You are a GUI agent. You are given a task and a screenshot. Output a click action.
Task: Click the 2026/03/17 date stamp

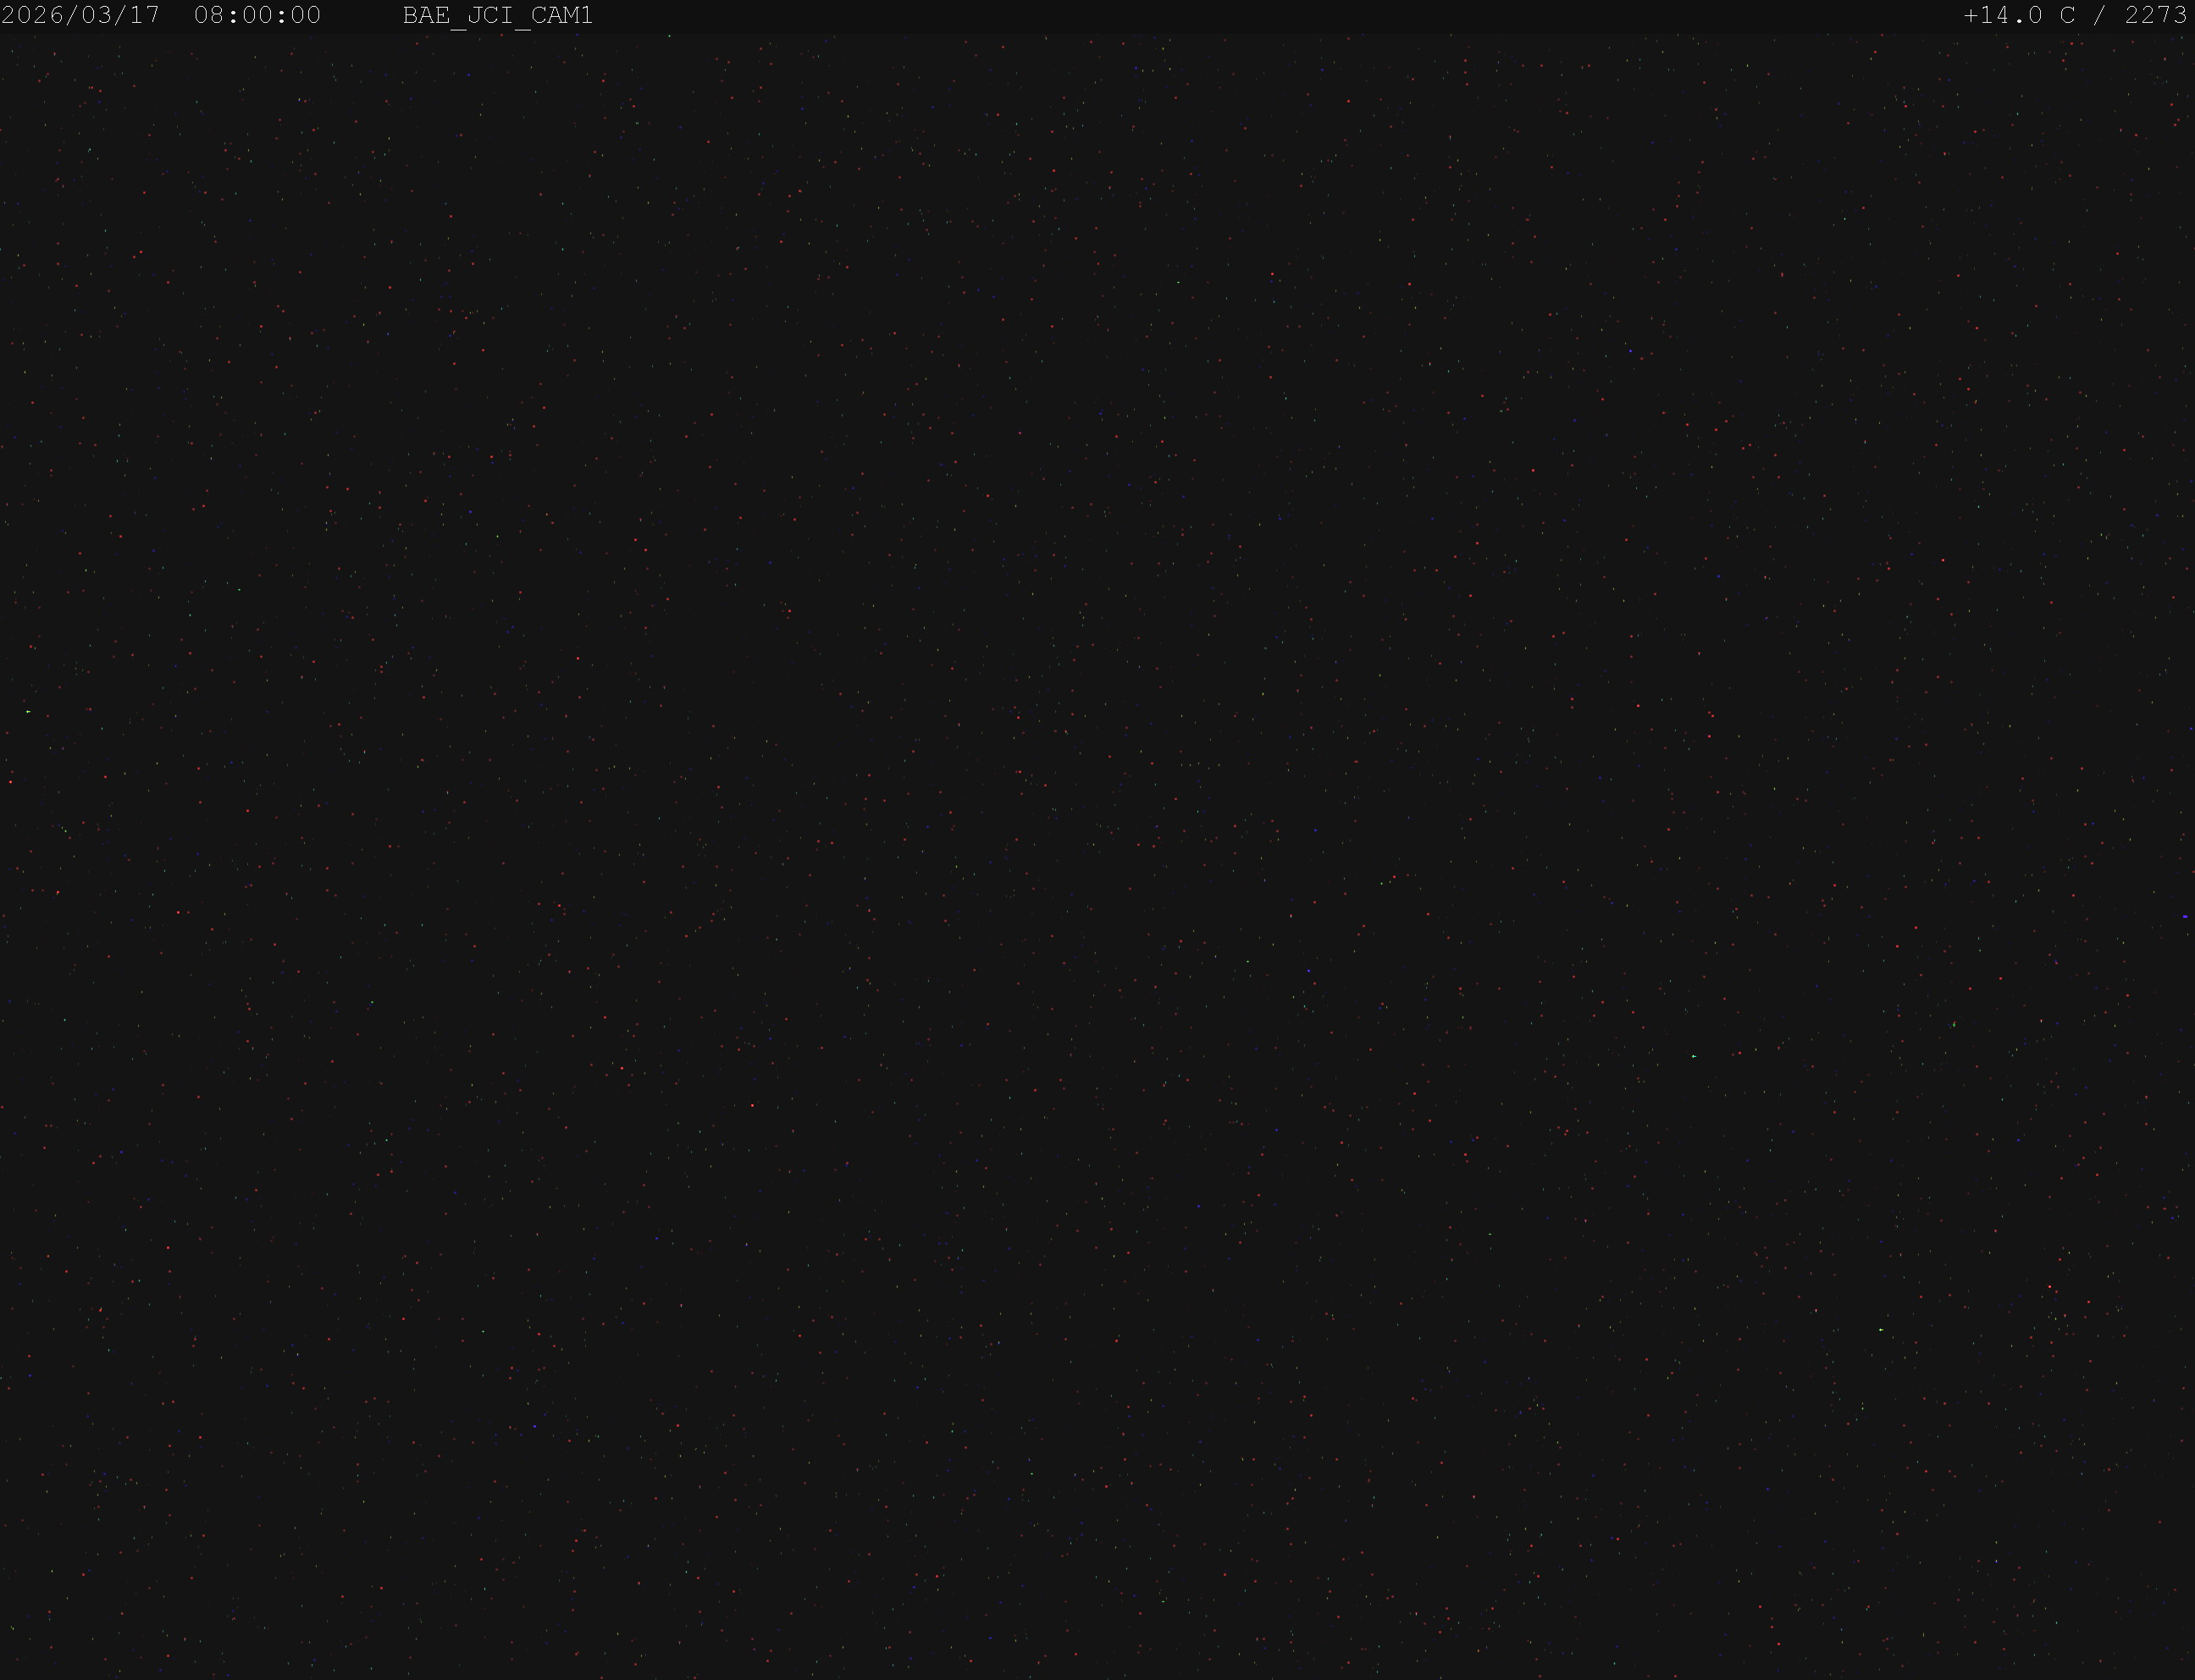click(81, 16)
